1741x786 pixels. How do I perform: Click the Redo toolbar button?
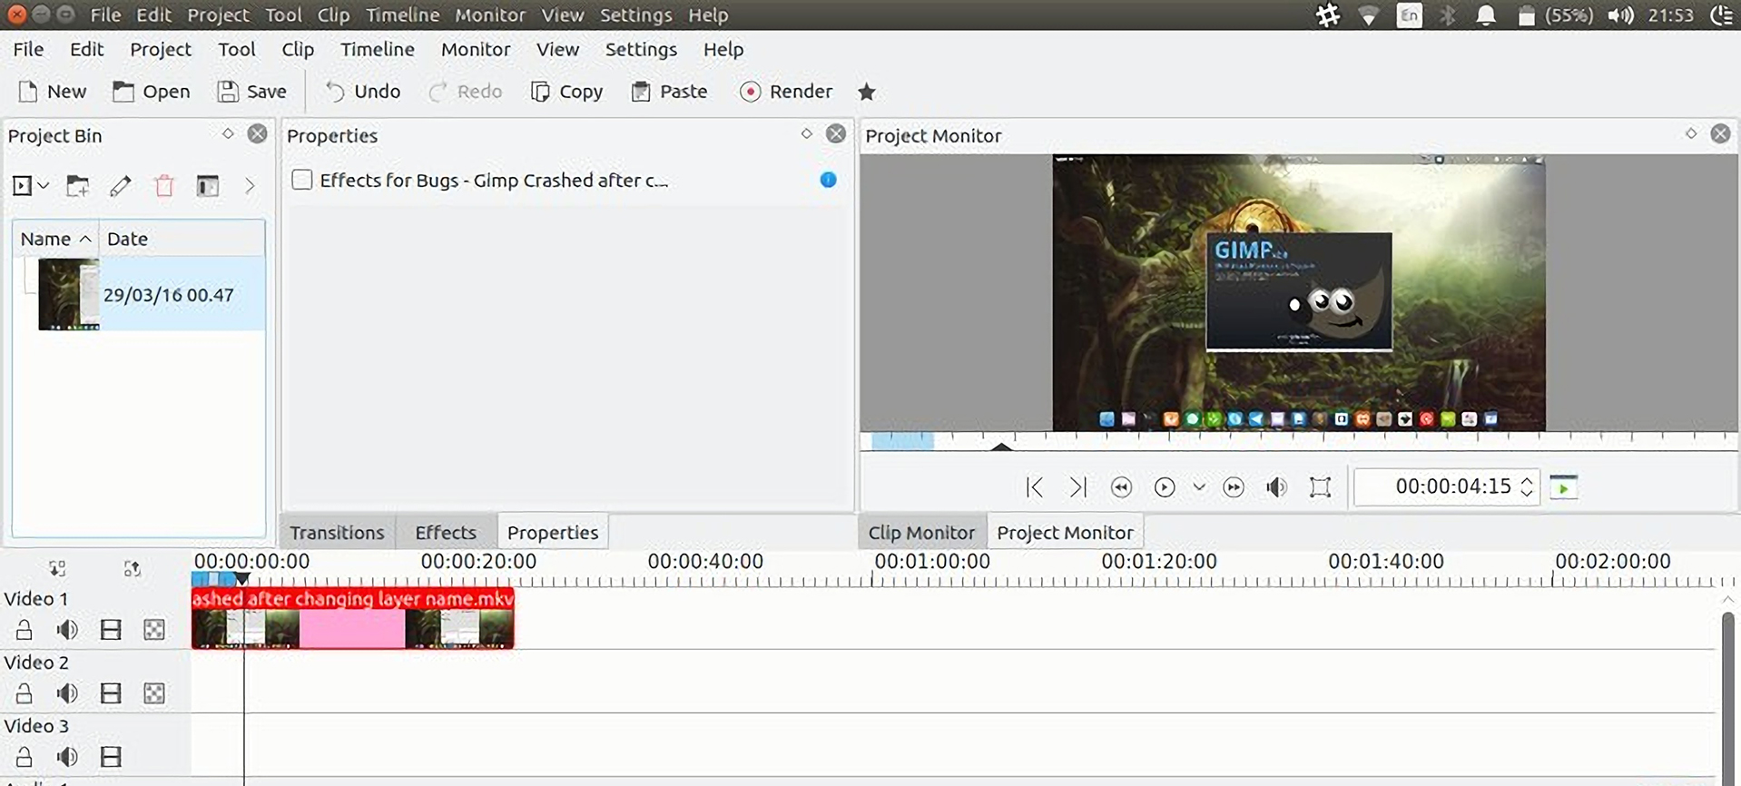465,92
